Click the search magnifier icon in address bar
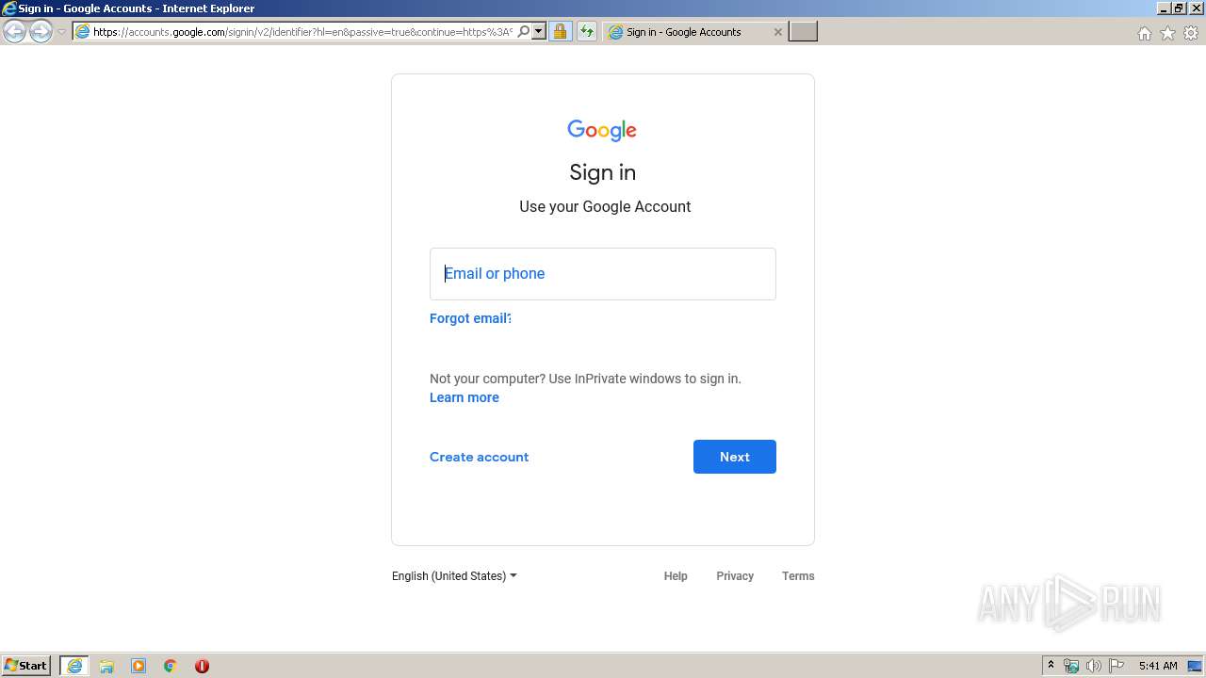The width and height of the screenshot is (1206, 678). tap(524, 32)
